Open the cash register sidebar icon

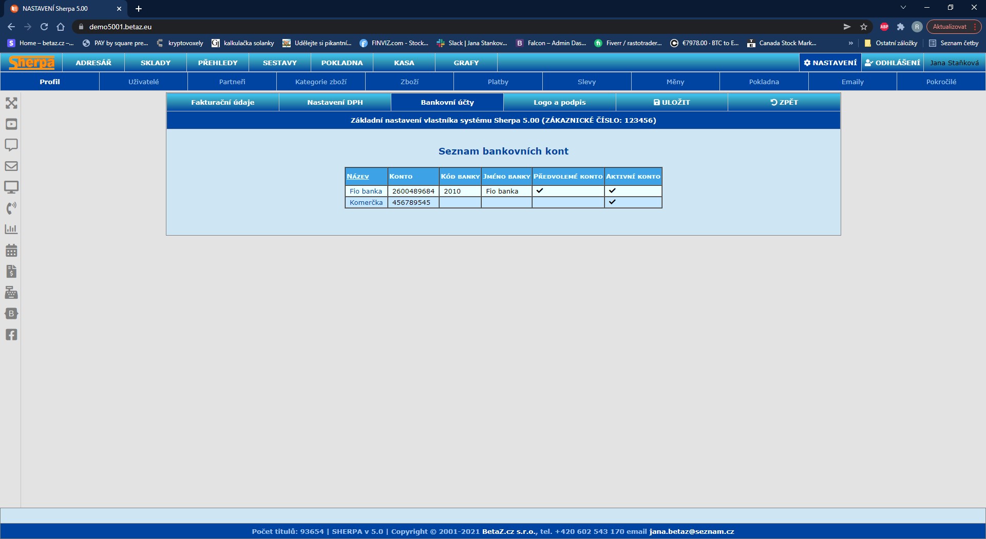(x=11, y=293)
